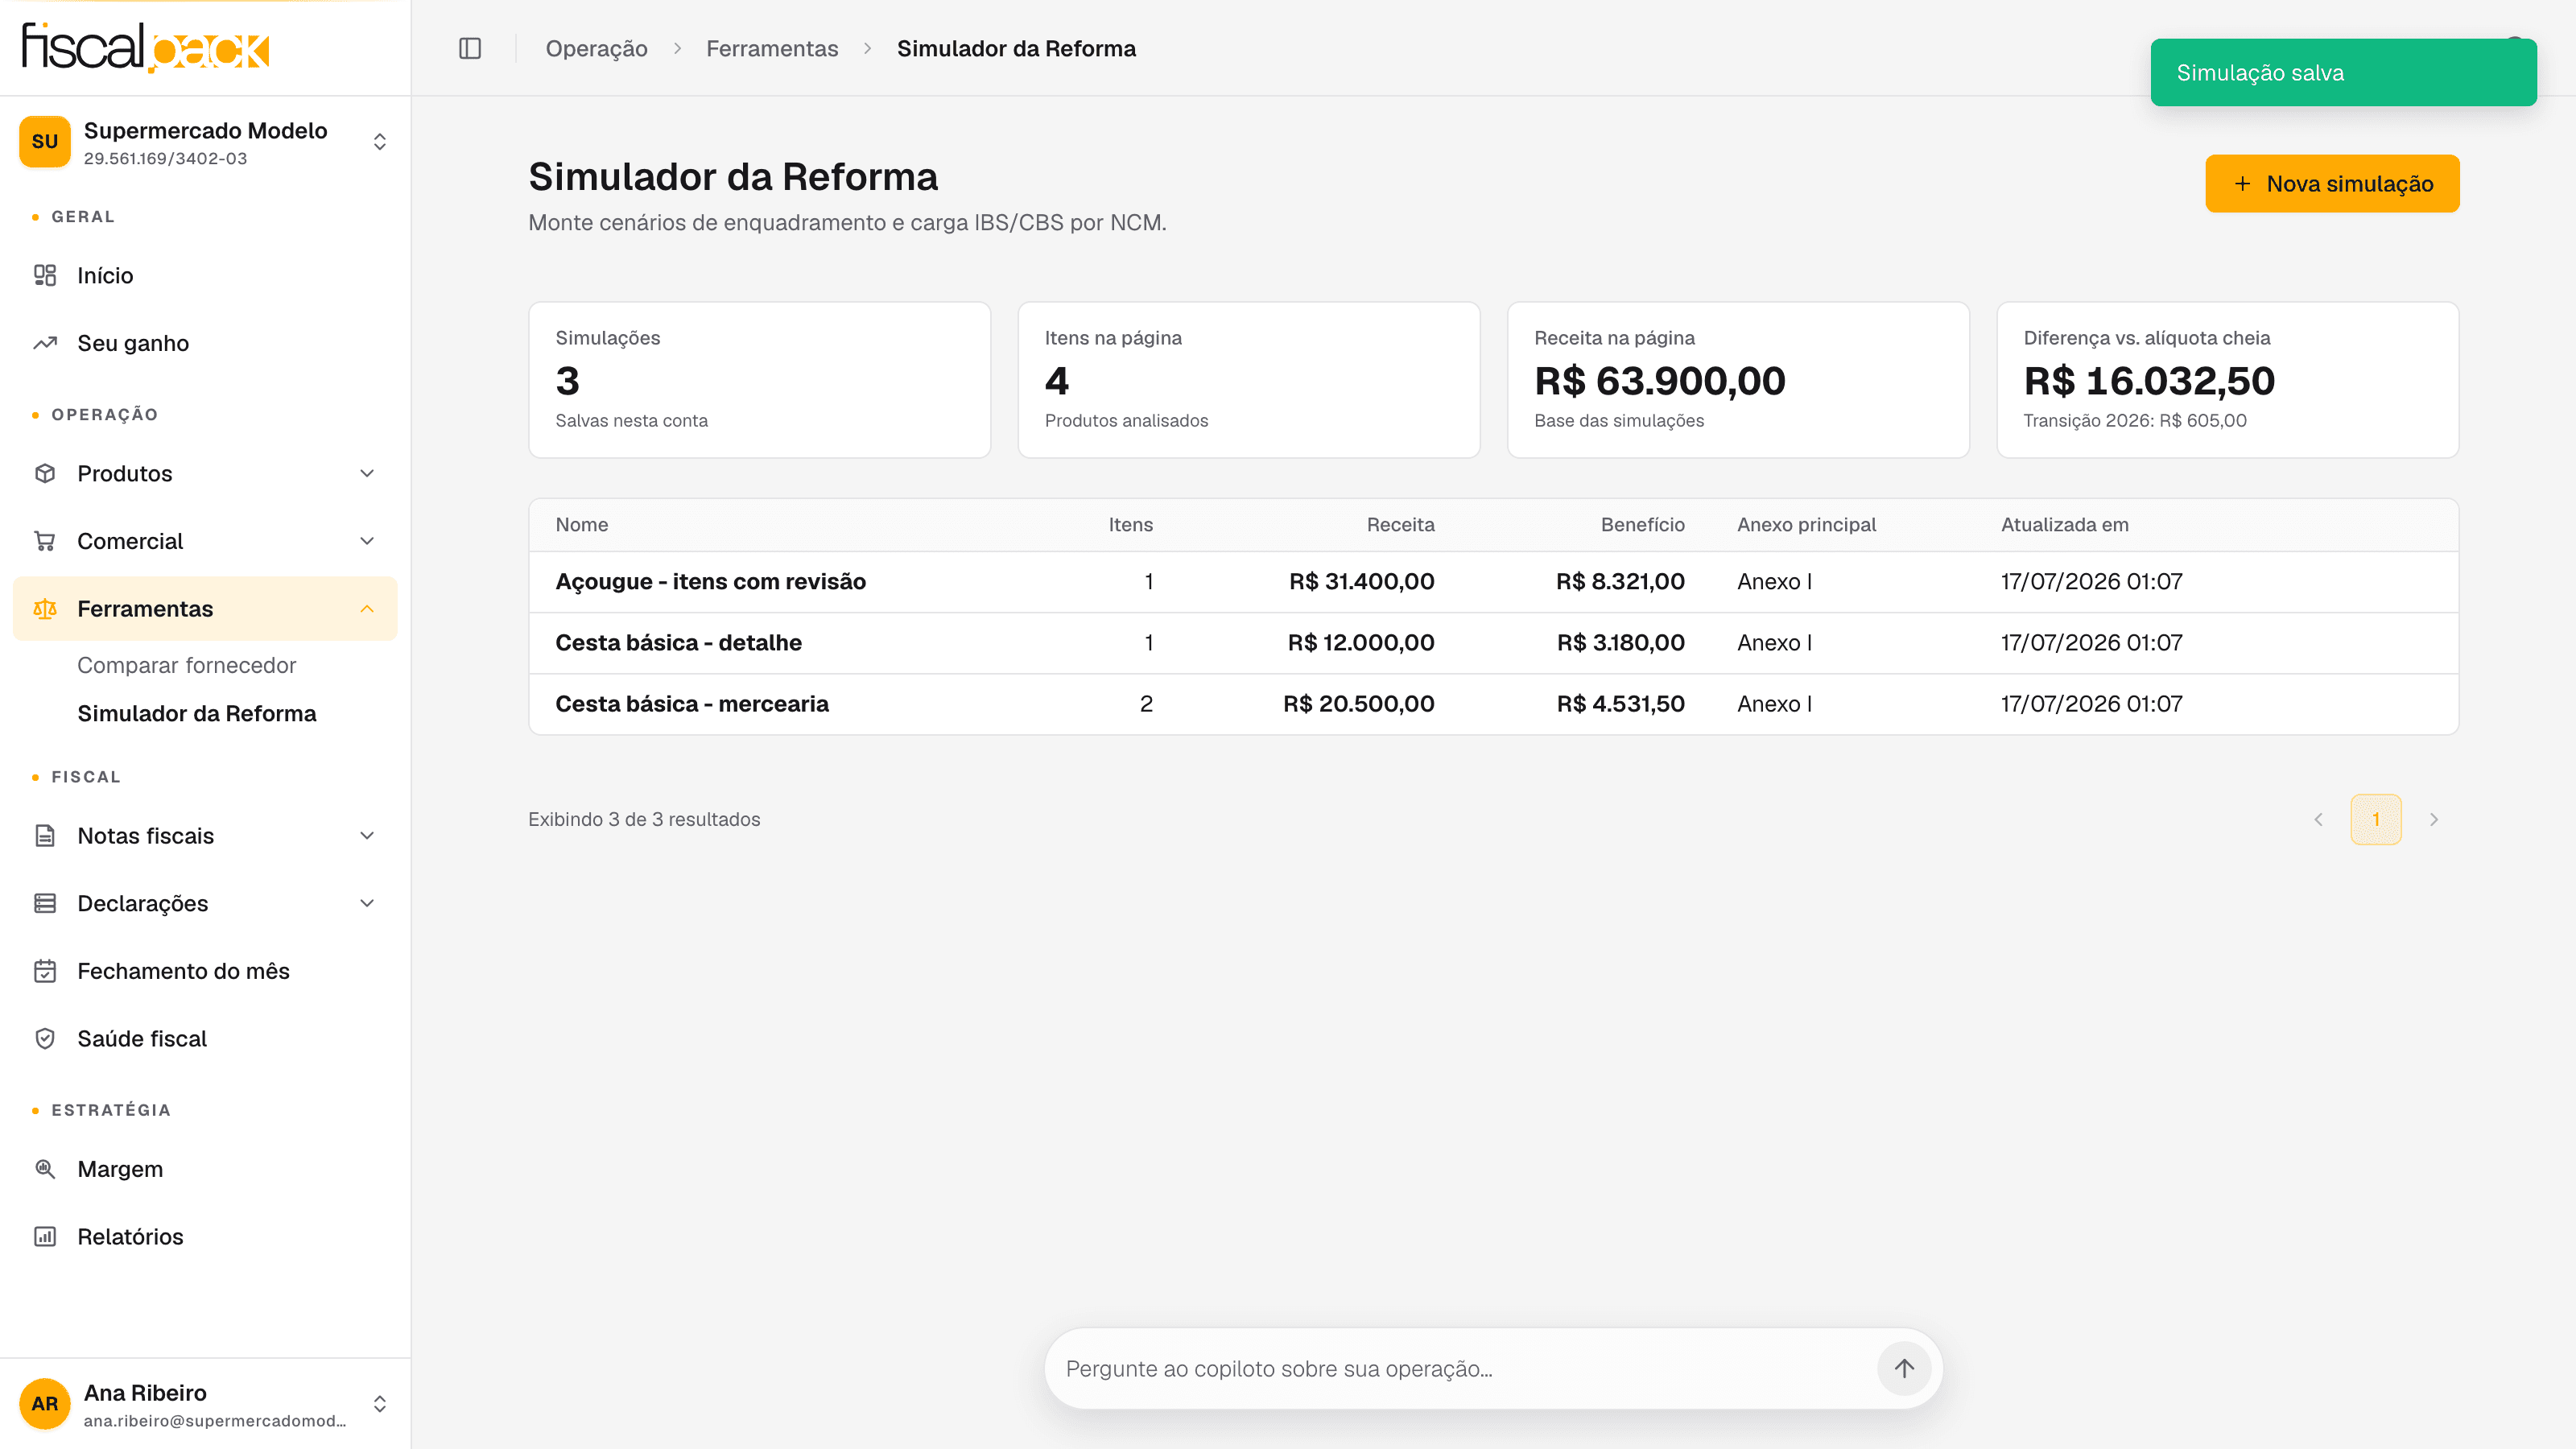Expand the Produtos menu
The width and height of the screenshot is (2576, 1449).
pos(367,473)
